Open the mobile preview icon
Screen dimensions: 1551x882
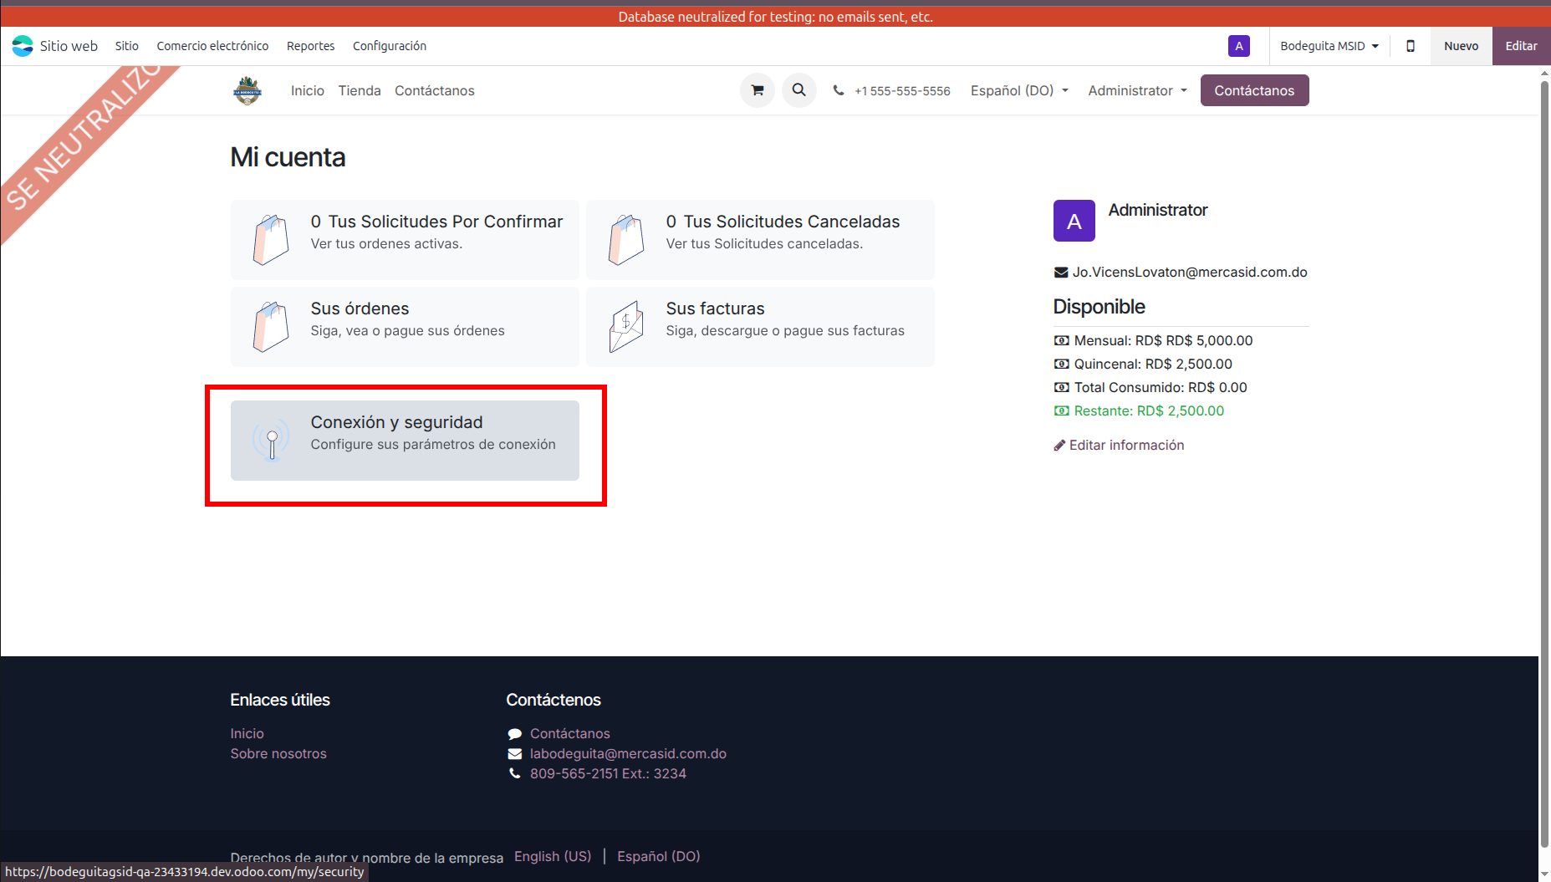[1411, 46]
